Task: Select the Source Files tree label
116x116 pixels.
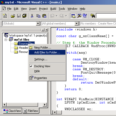Action: coord(26,43)
